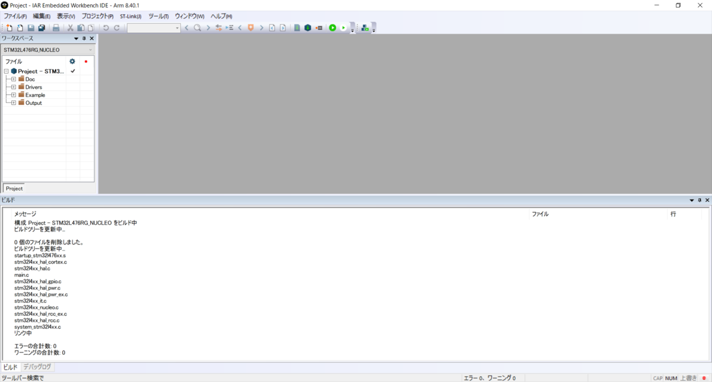Click the Make hexagon icon
Screen dimensions: 712x382
point(307,28)
